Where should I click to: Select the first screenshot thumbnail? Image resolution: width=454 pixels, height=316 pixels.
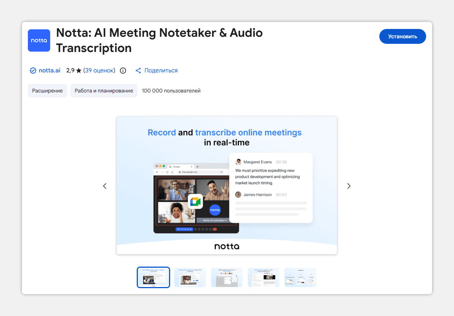click(x=153, y=277)
